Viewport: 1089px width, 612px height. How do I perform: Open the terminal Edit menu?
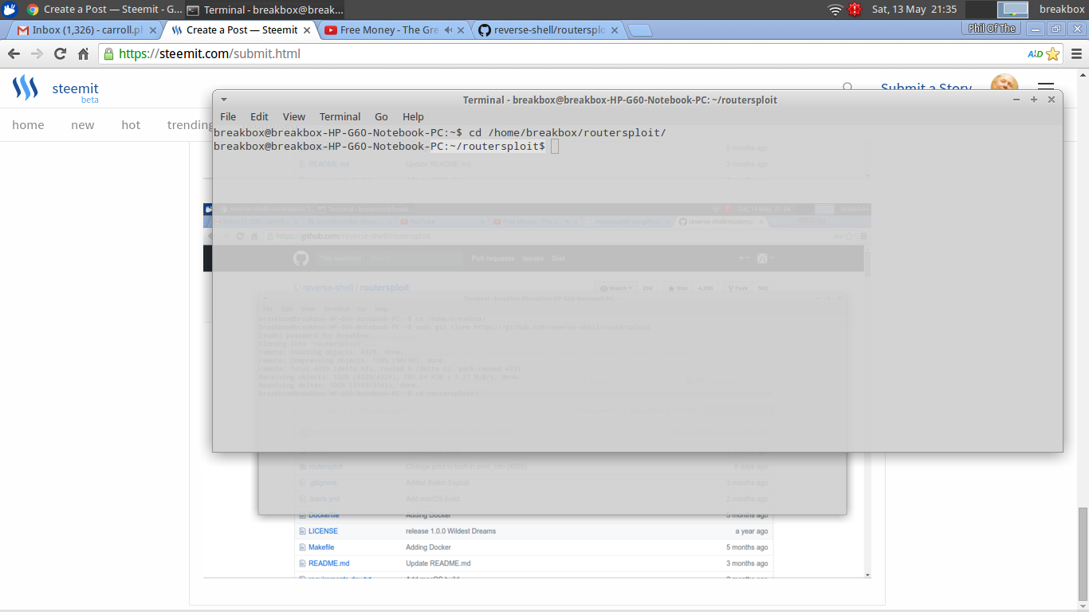click(259, 116)
